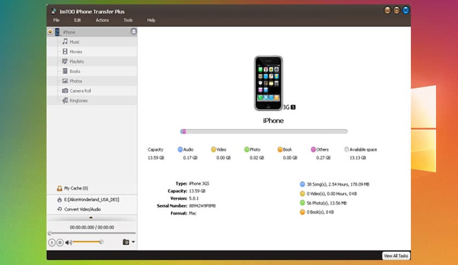The height and width of the screenshot is (265, 458).
Task: Close ImTOO with the blue X button
Action: pos(406,10)
